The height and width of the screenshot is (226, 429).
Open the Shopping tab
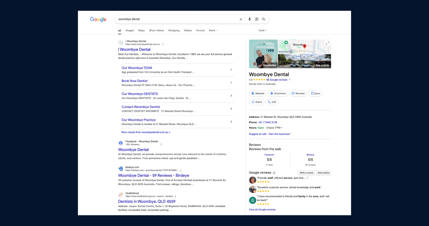(174, 30)
